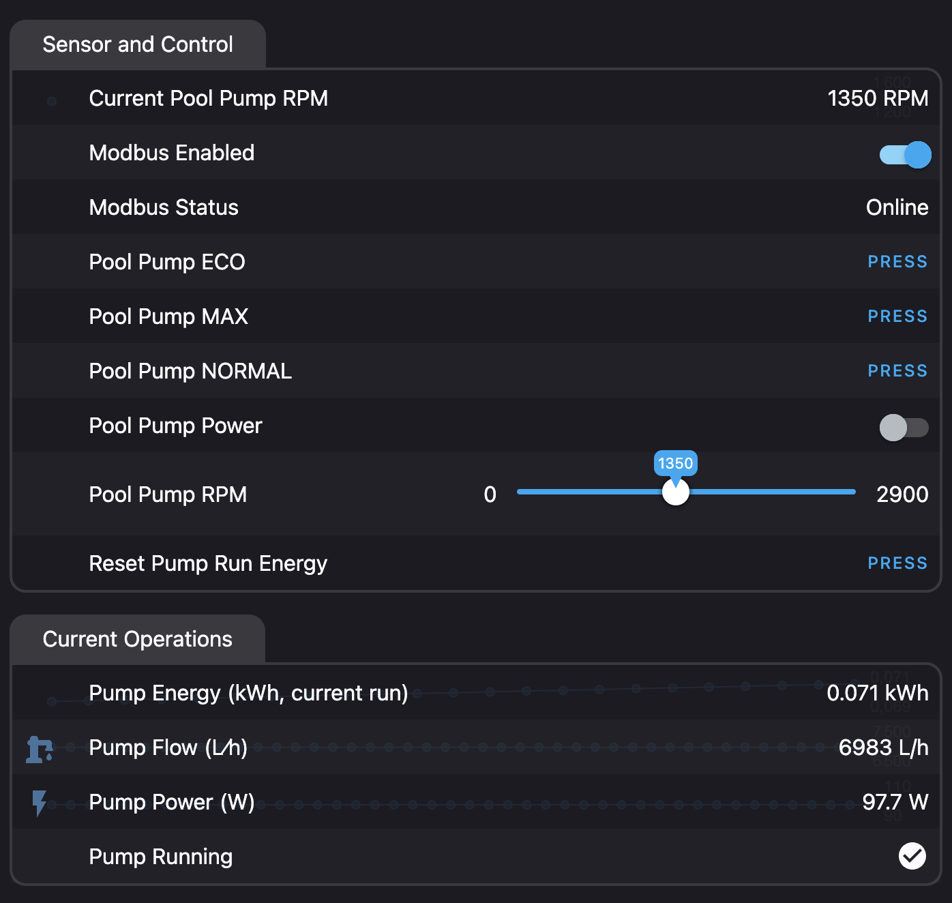Screen dimensions: 952x903
Task: Open the Modbus Status row details
Action: tap(164, 207)
